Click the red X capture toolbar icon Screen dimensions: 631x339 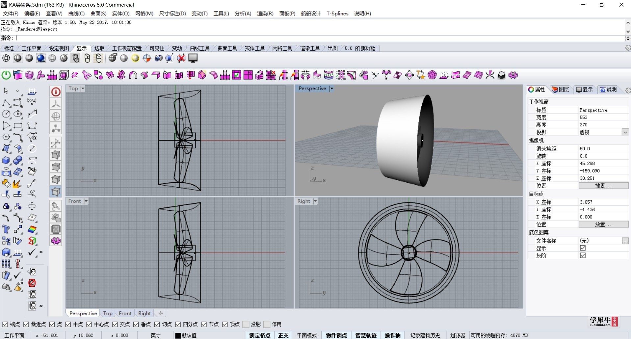(181, 58)
